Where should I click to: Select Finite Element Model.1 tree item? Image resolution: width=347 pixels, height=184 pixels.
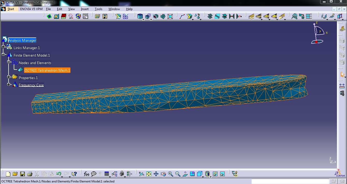pyautogui.click(x=32, y=55)
